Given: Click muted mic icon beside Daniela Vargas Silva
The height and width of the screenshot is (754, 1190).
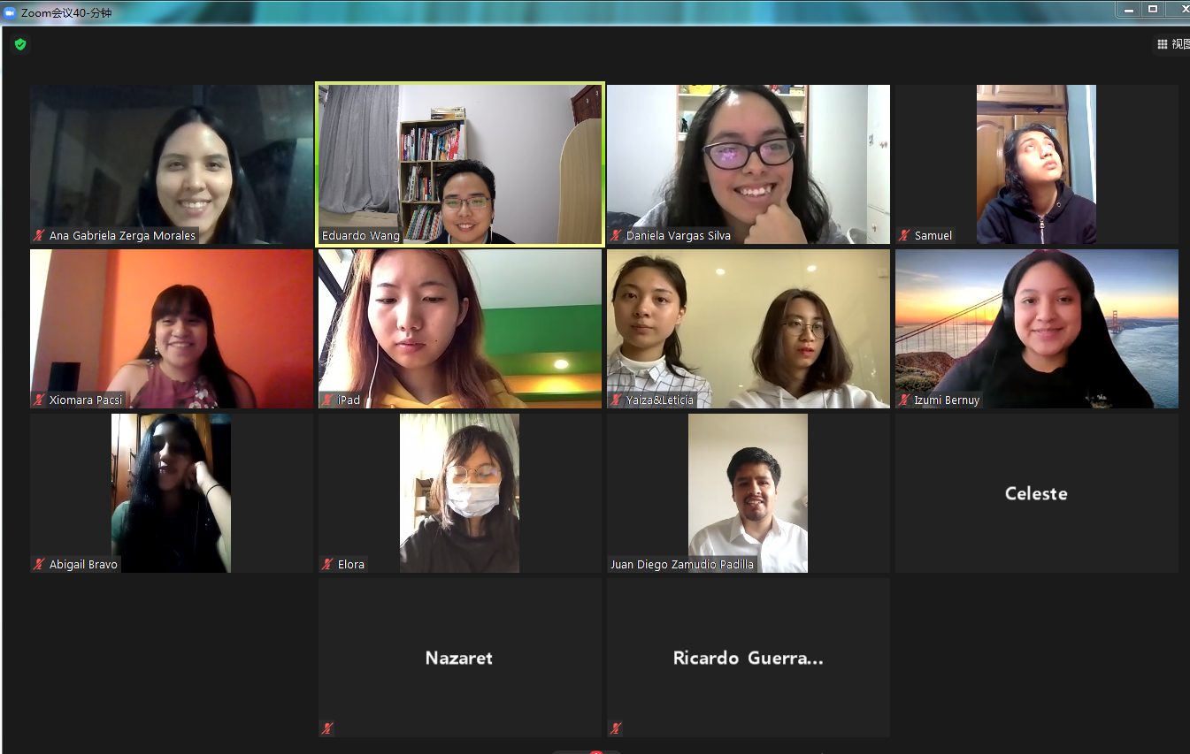Looking at the screenshot, I should 616,236.
